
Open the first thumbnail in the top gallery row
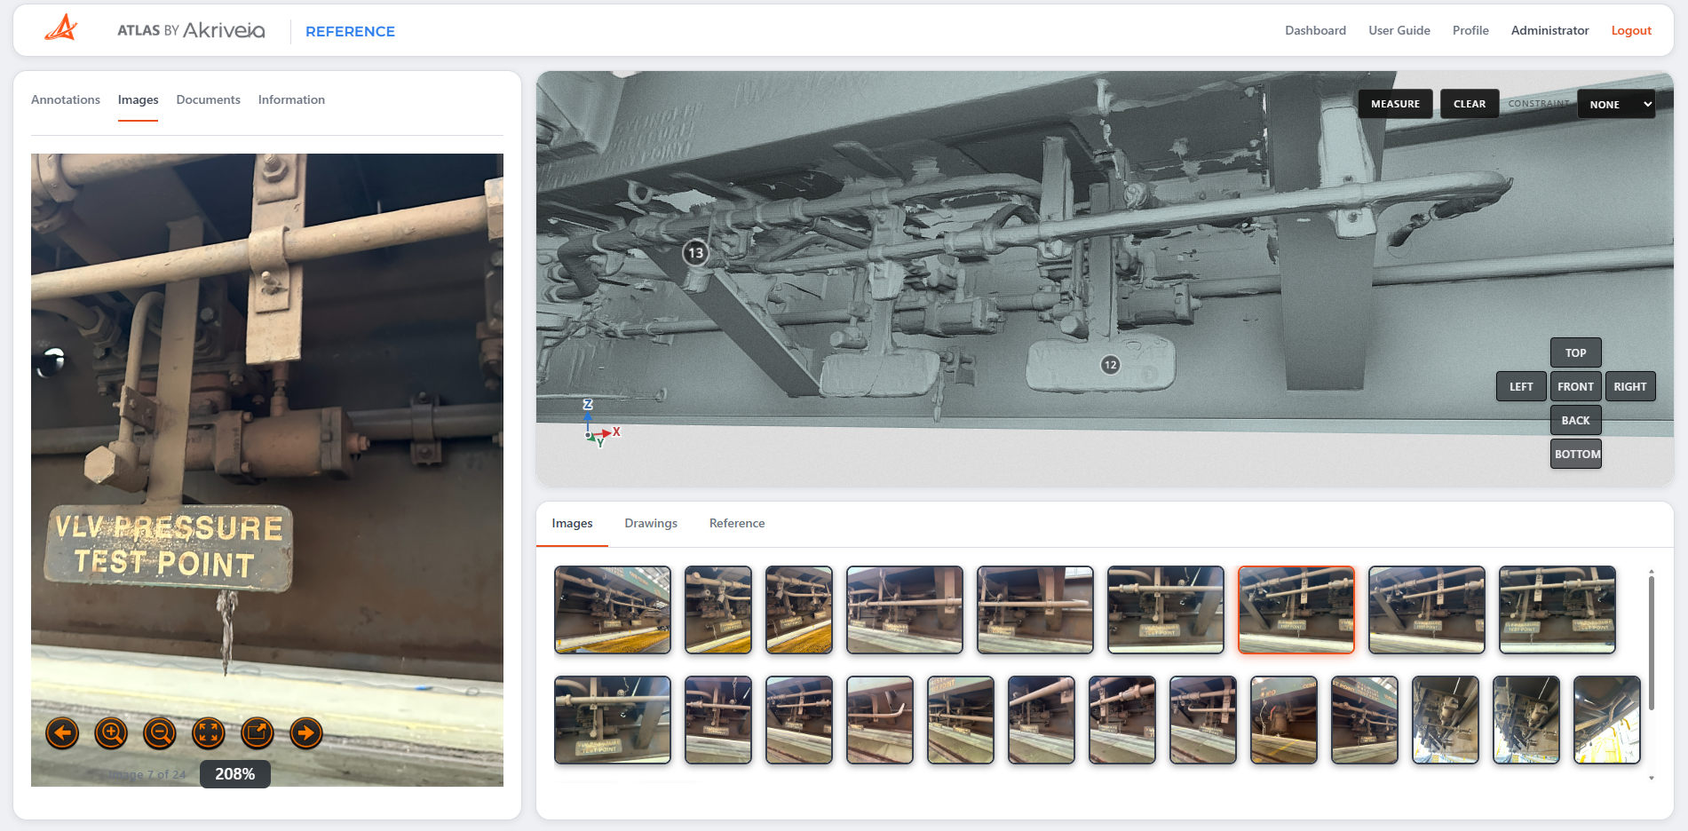click(613, 610)
